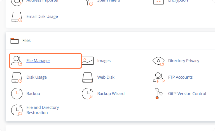This screenshot has height=131, width=215.
Task: Open the Backup Wizard link
Action: coord(111,94)
